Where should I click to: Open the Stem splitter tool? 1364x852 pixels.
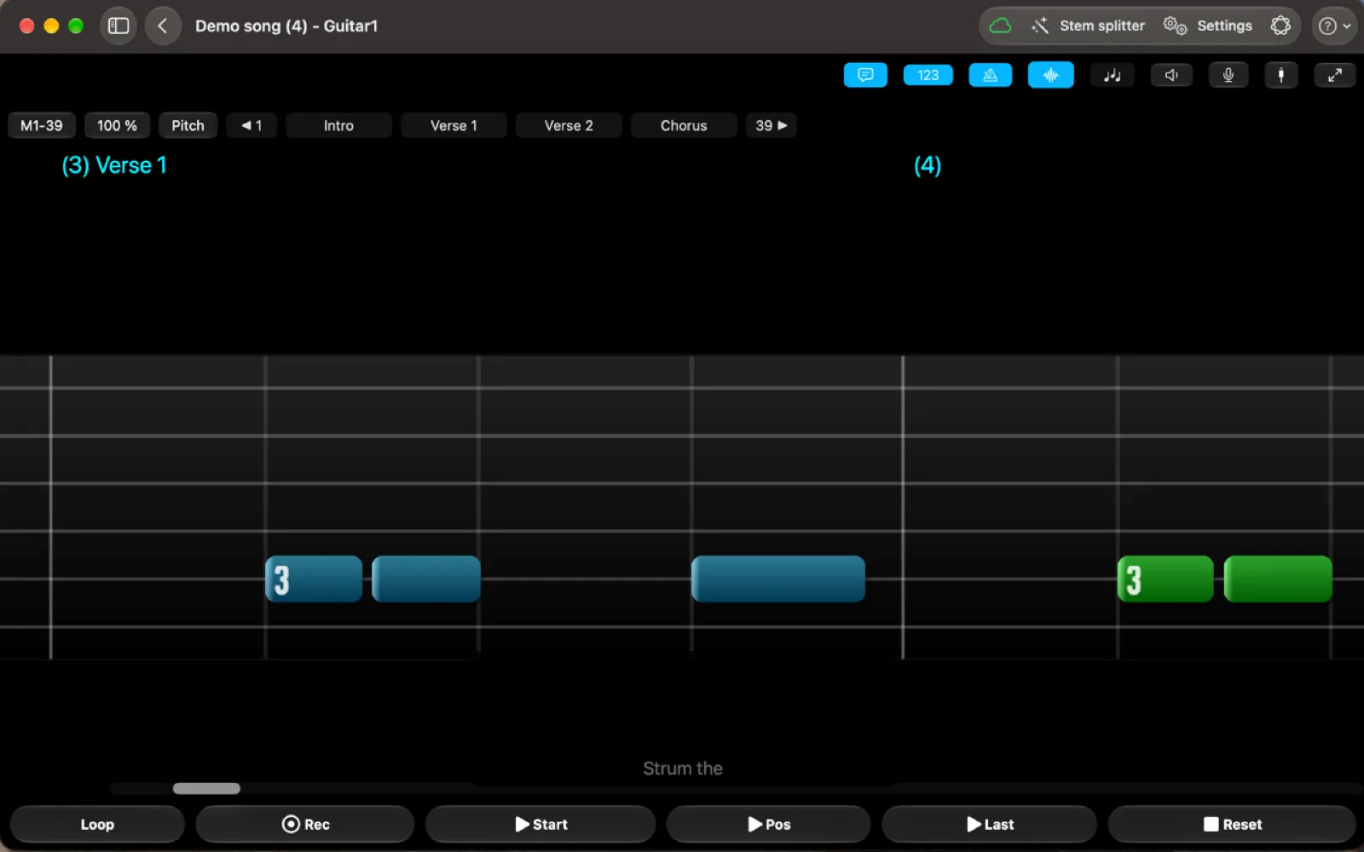1088,26
